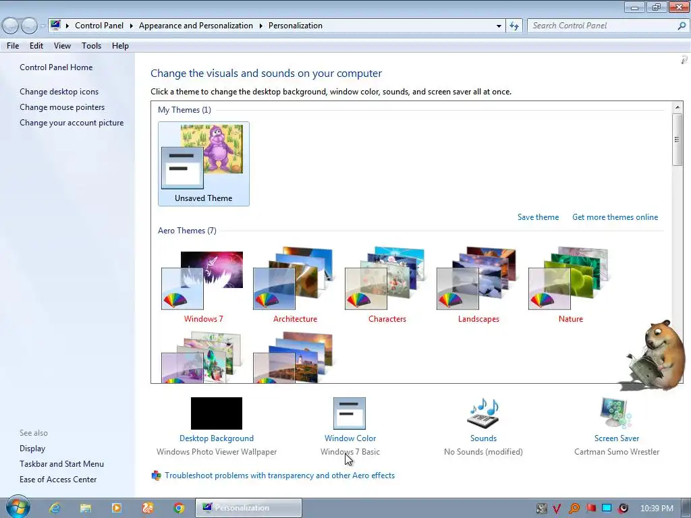This screenshot has width=691, height=518.
Task: Open Change your account picture
Action: click(x=72, y=123)
